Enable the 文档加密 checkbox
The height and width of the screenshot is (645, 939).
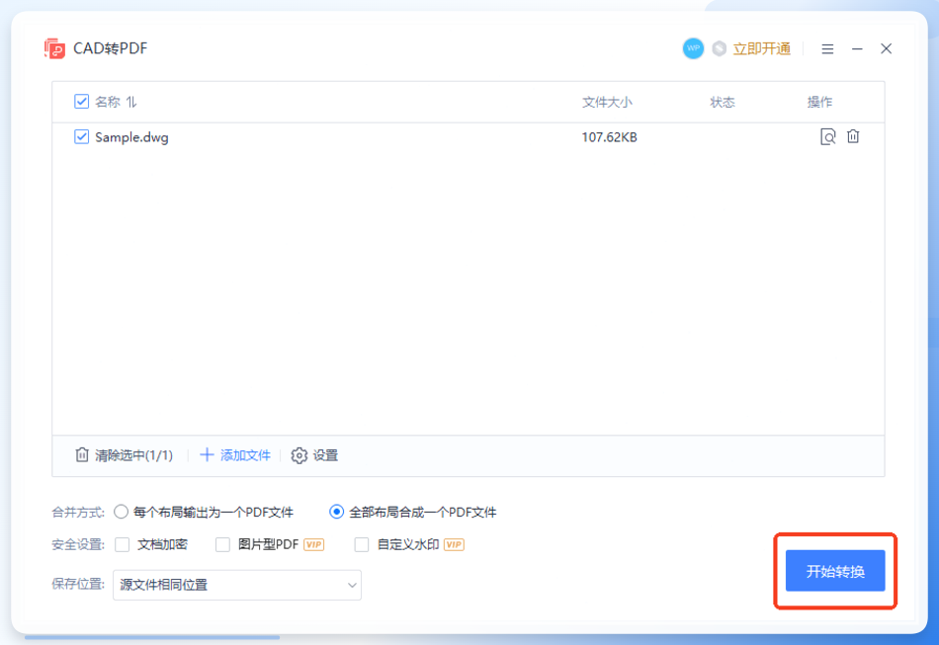tap(123, 544)
